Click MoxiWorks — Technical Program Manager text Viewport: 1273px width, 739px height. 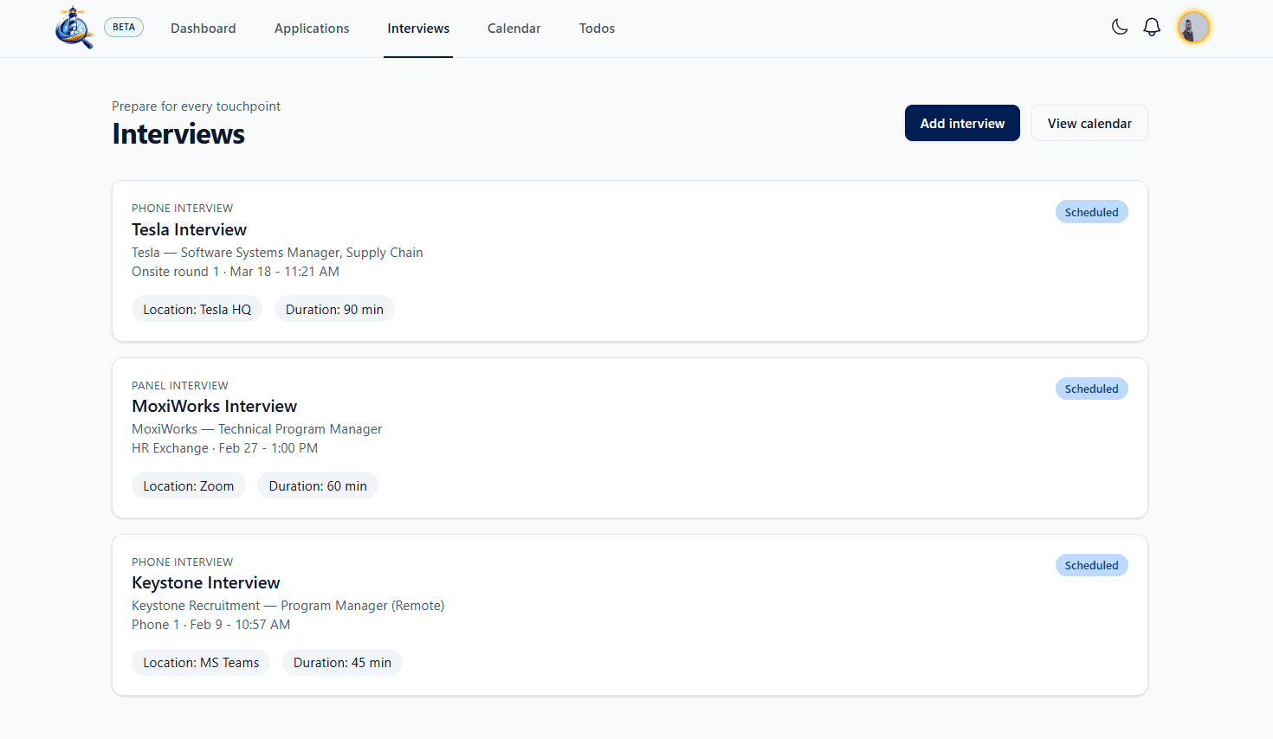[256, 429]
